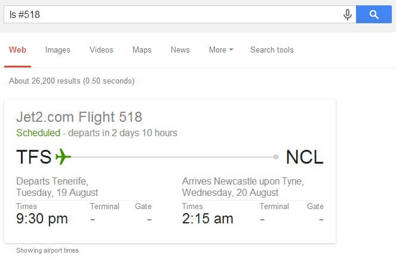396x258 pixels.
Task: Switch to the Videos tab
Action: (102, 50)
